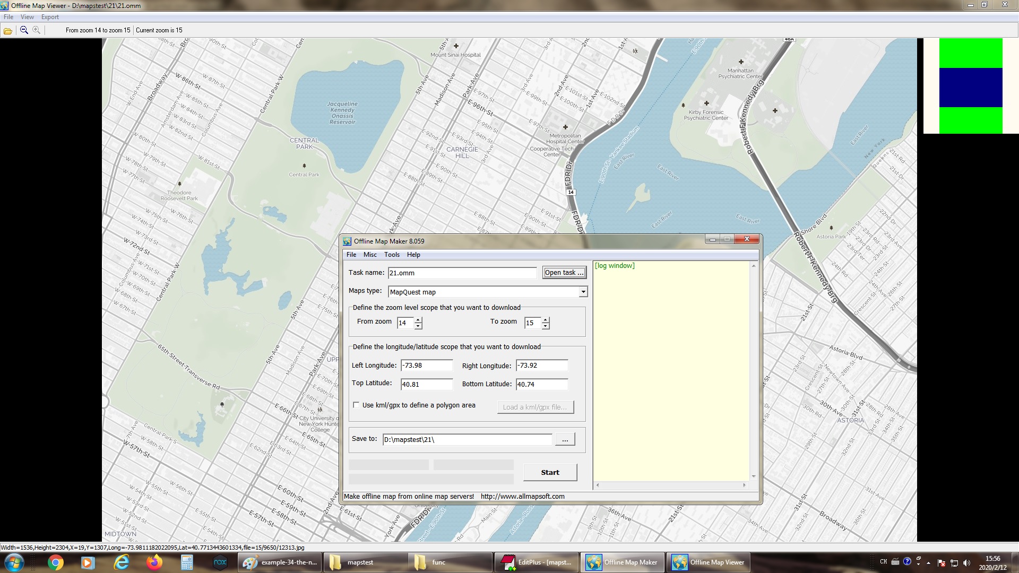This screenshot has height=573, width=1019.
Task: Show hidden tray icons arrow
Action: (x=928, y=563)
